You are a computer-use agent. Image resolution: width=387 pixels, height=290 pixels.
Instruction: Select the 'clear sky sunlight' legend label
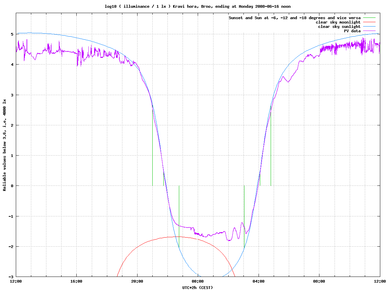339,27
